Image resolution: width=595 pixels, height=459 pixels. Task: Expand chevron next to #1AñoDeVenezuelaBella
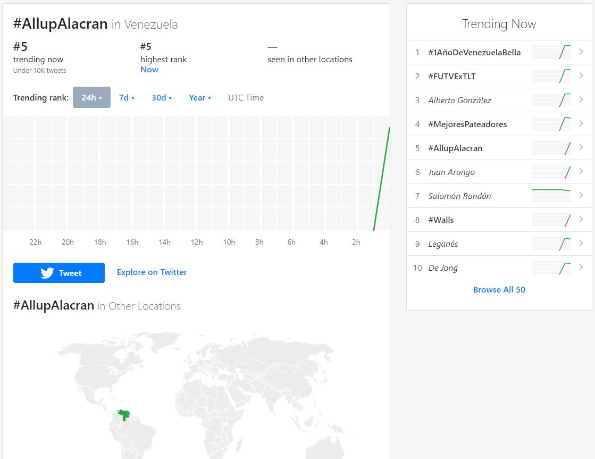(581, 52)
